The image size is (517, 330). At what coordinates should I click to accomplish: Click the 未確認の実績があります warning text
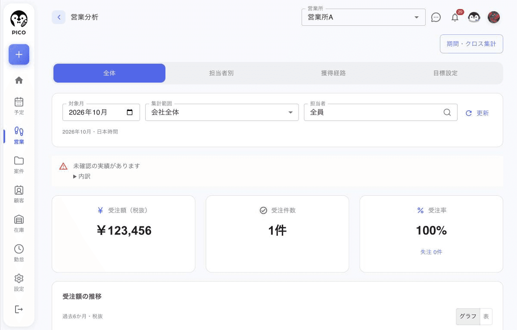(106, 166)
